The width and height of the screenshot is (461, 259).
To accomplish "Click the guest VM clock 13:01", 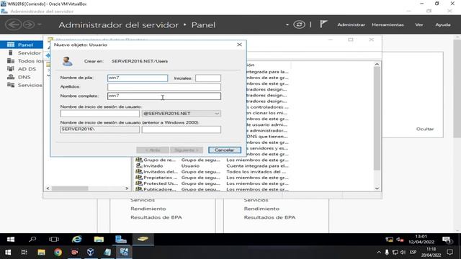I will coord(421,237).
